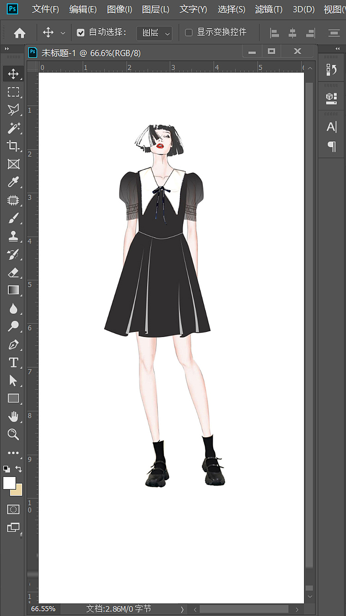Select the Rectangular Marquee tool

tap(13, 92)
